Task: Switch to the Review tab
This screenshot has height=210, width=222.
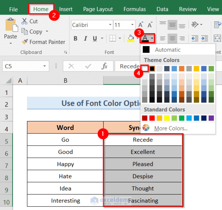Action: [x=188, y=9]
